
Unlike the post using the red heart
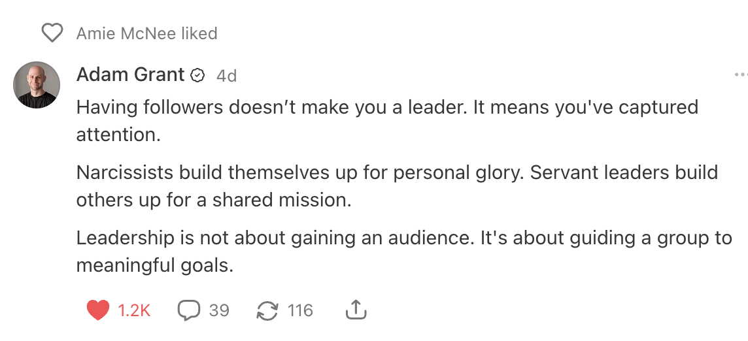pos(97,310)
